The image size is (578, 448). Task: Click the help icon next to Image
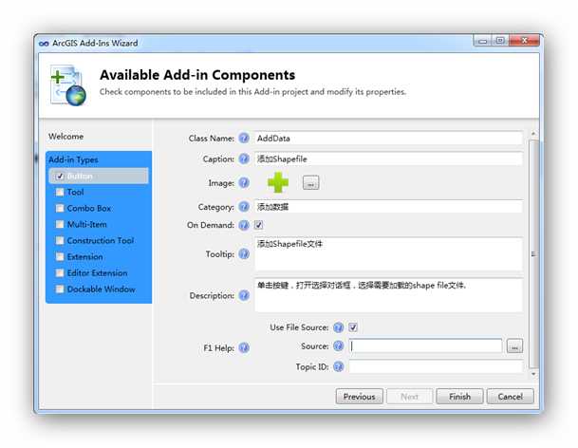pyautogui.click(x=244, y=183)
